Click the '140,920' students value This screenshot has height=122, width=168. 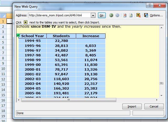tap(61, 84)
